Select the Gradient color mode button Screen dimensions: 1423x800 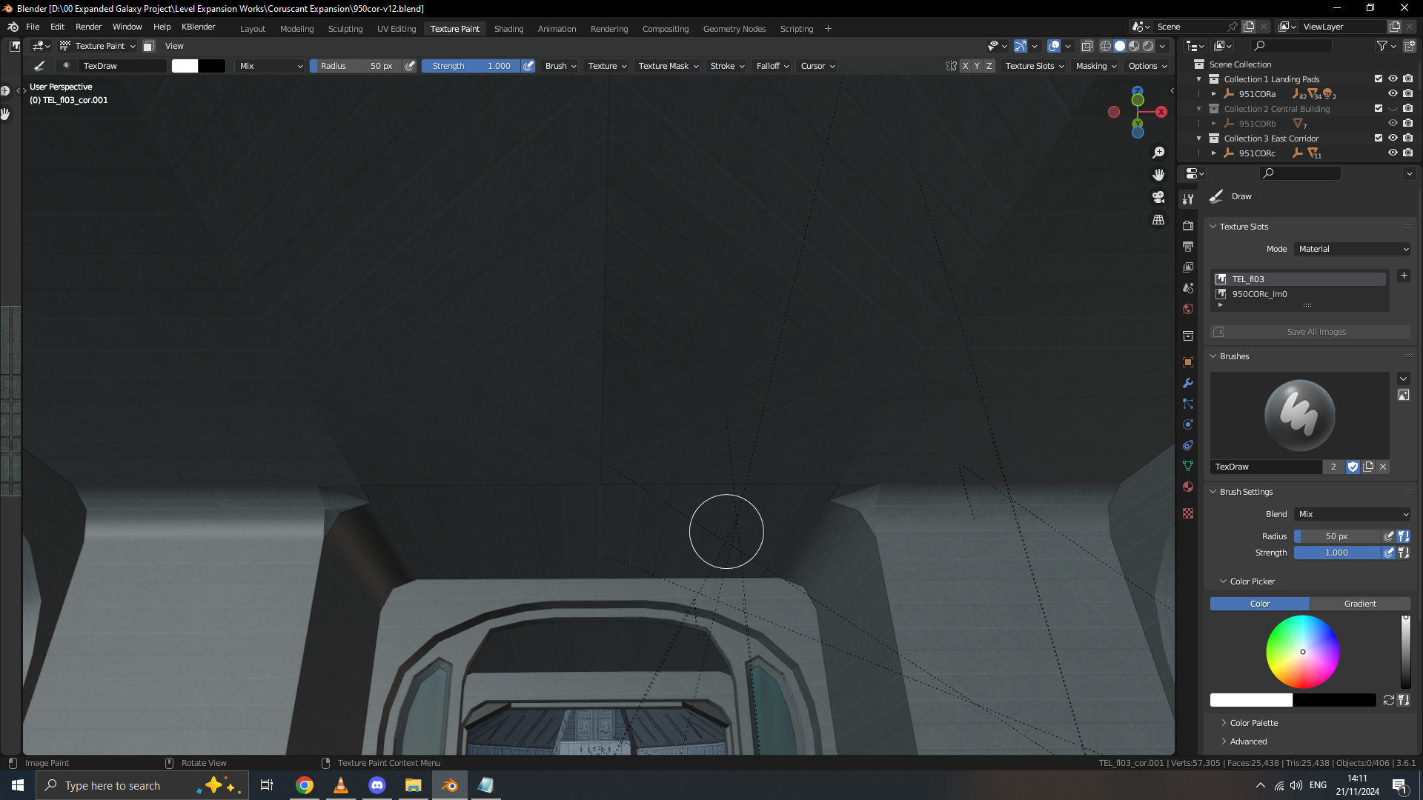[x=1360, y=604]
